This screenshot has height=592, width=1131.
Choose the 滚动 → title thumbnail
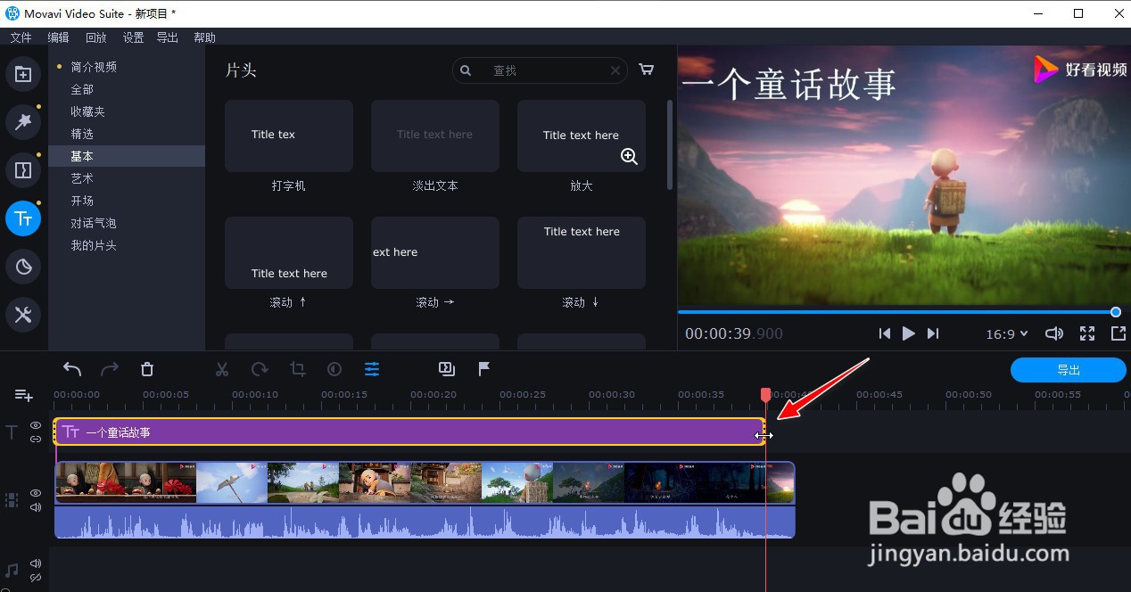435,252
